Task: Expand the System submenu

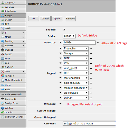Action: pos(23,46)
